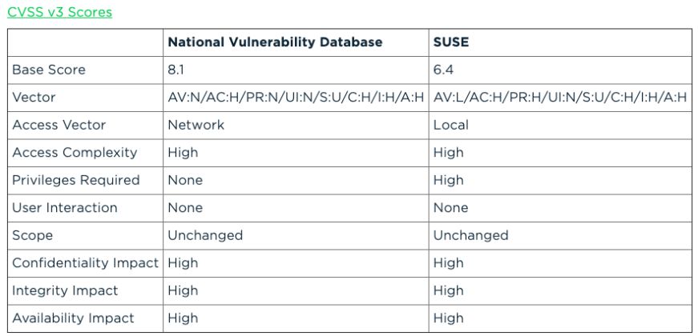The height and width of the screenshot is (336, 698).
Task: Click the "User Interaction" row label
Action: click(64, 208)
